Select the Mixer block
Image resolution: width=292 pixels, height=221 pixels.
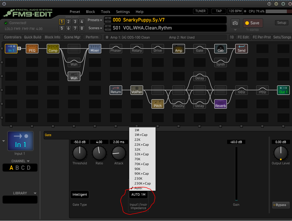point(95,49)
